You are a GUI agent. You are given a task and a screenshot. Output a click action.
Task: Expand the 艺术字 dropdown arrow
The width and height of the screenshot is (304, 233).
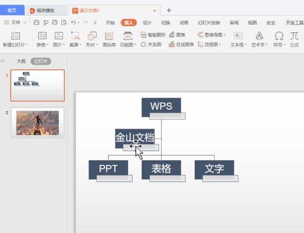(267, 45)
